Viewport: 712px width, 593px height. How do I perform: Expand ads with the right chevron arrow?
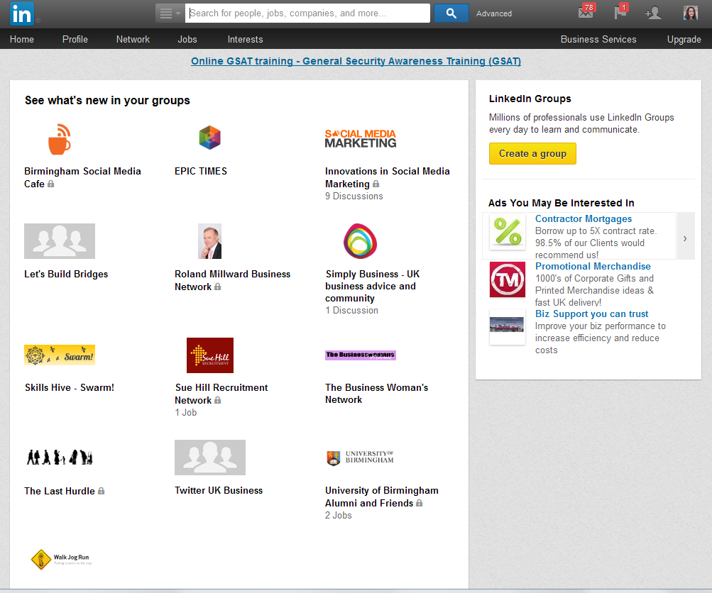click(684, 238)
